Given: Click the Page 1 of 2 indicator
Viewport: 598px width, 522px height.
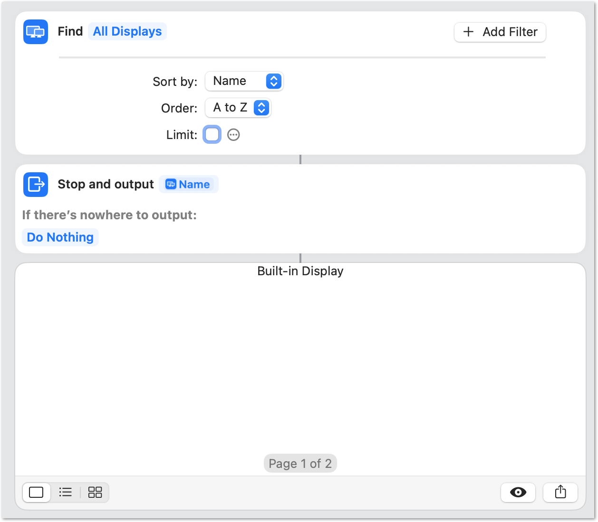Looking at the screenshot, I should coord(300,464).
